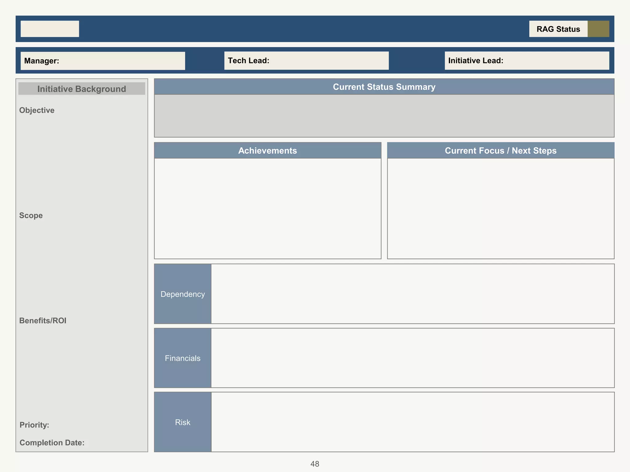The height and width of the screenshot is (472, 630).
Task: Select the Dependency label cell
Action: pos(183,294)
